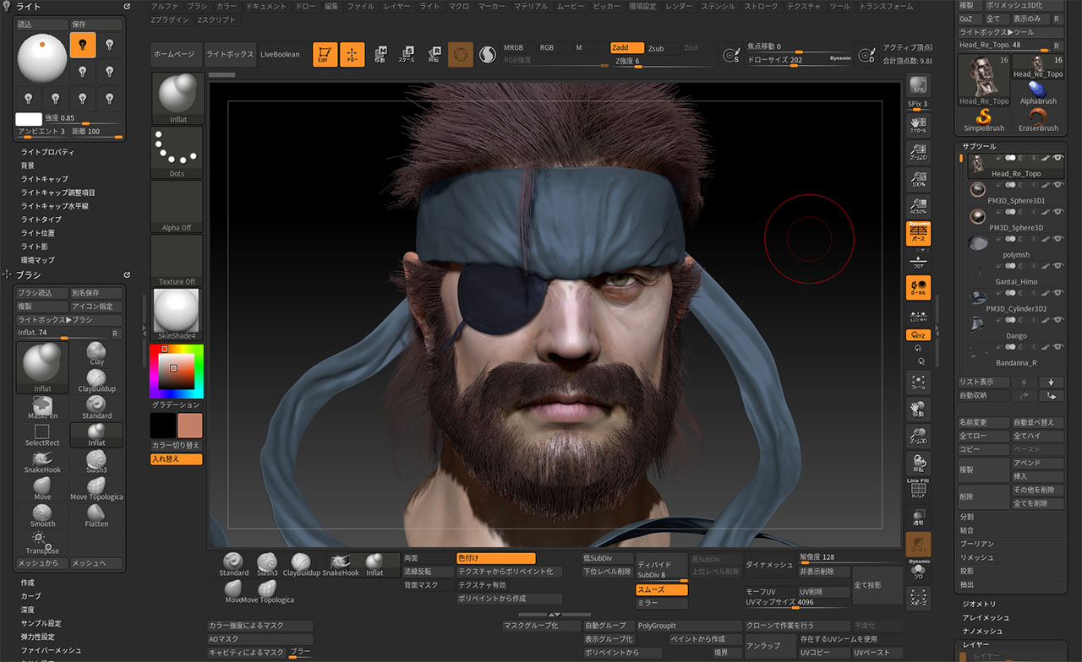The image size is (1082, 662).
Task: Choose SnakeHook on the bottom brush shelf
Action: tap(342, 565)
